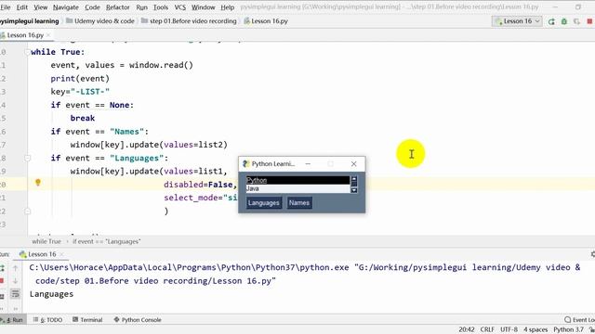Screen dimensions: 595x334
Task: Click Run with Coverage icon in toolbar
Action: (576, 21)
